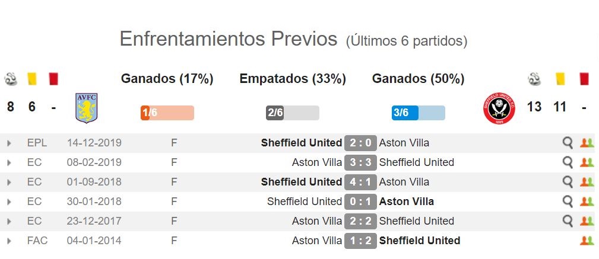Image resolution: width=599 pixels, height=259 pixels.
Task: Click the 2 : 0 score box
Action: [360, 143]
